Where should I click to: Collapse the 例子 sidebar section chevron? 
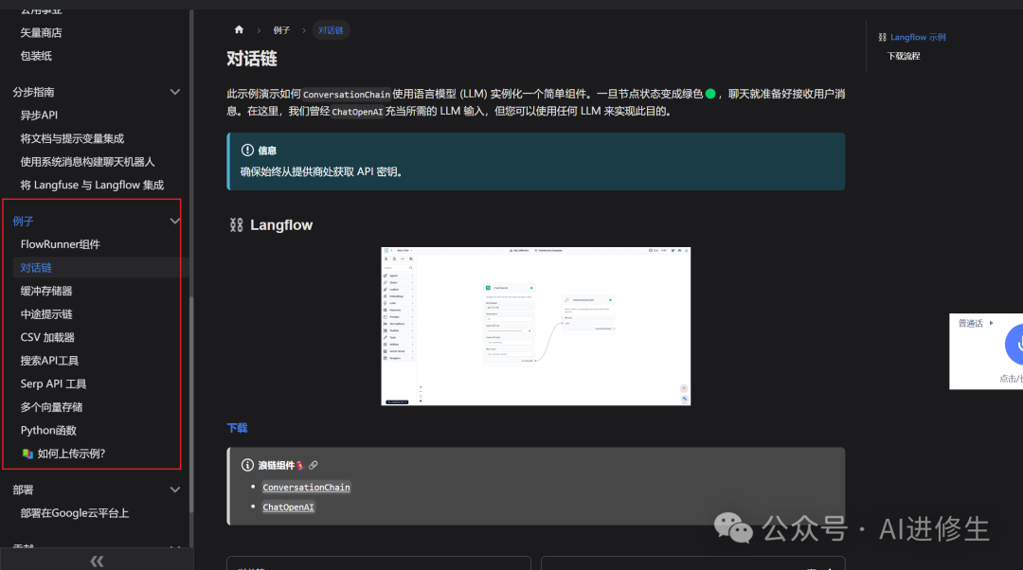175,221
